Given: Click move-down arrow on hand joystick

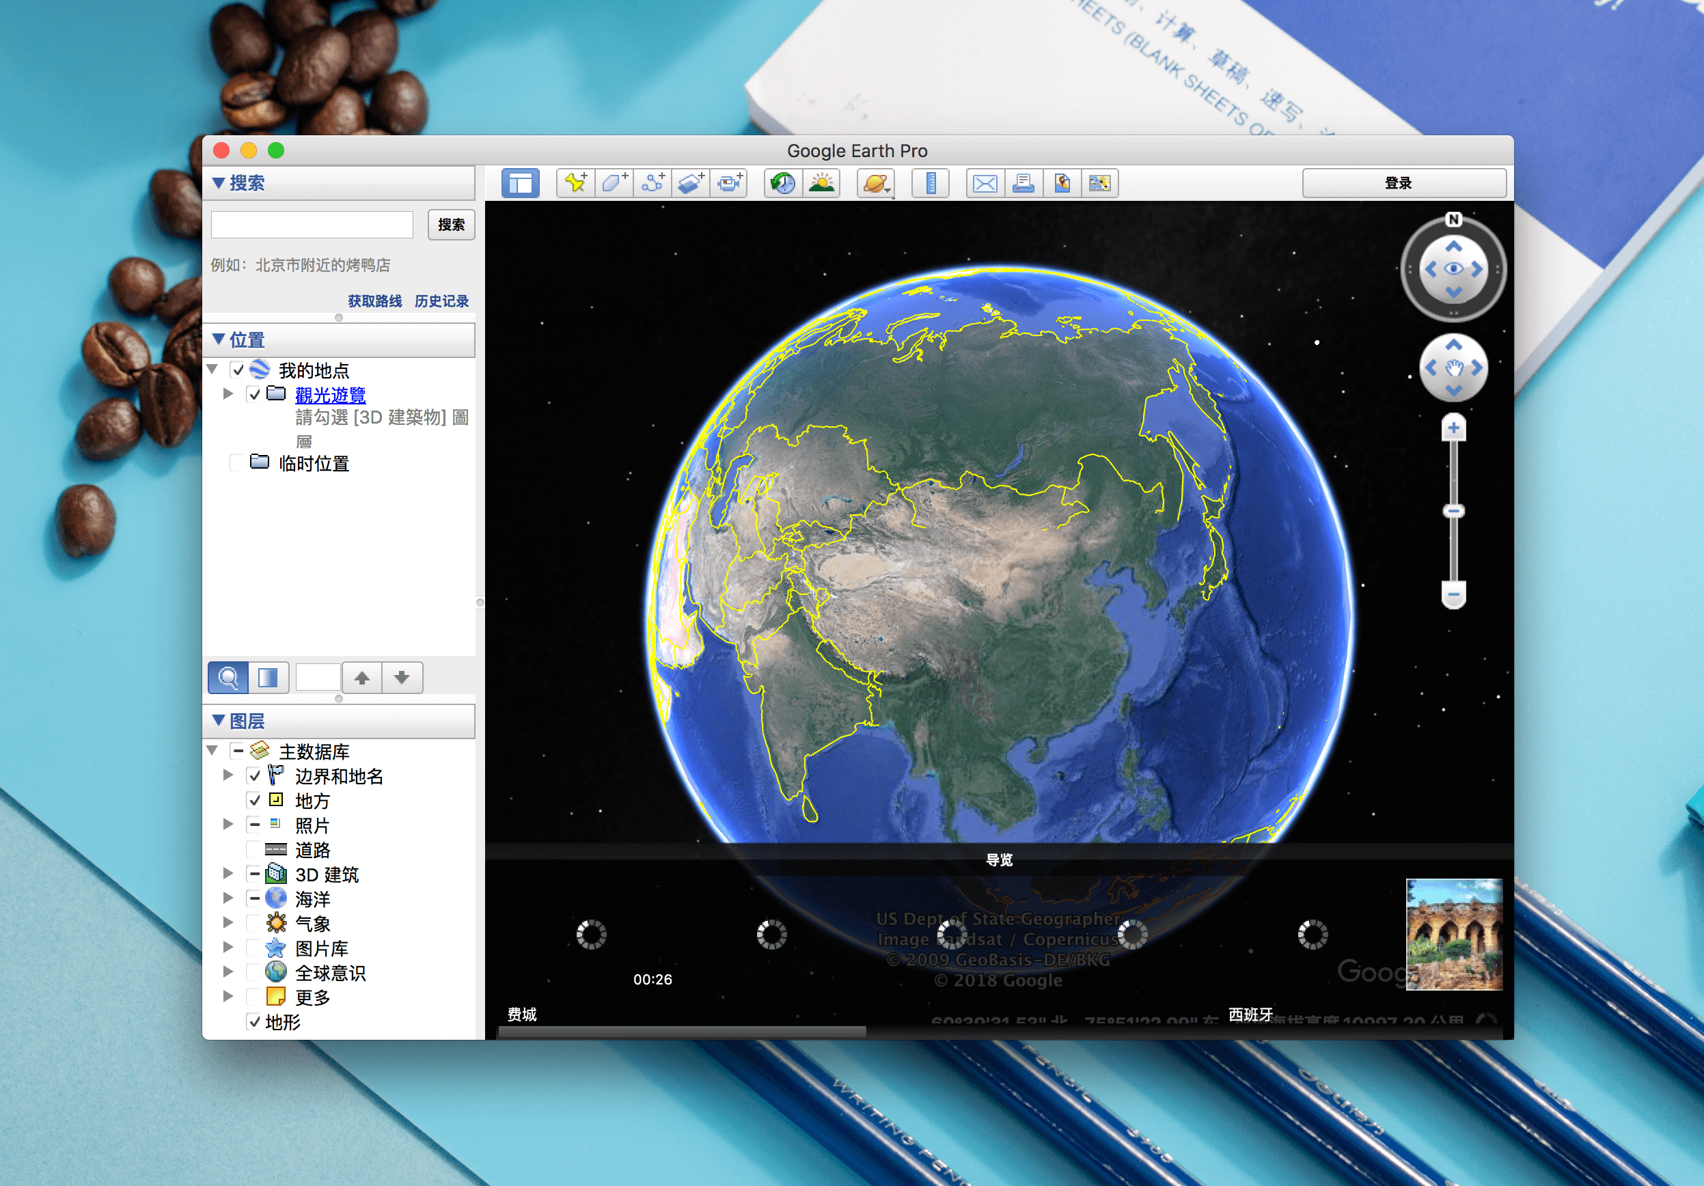Looking at the screenshot, I should (x=1453, y=390).
